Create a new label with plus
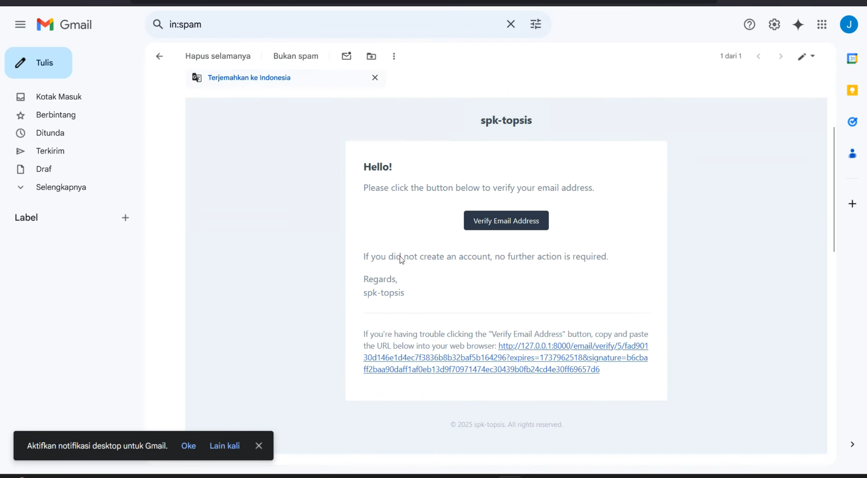867x478 pixels. tap(125, 217)
